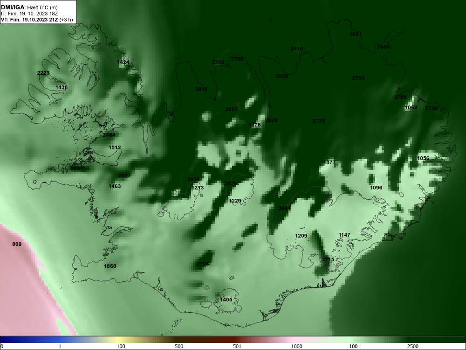The image size is (466, 350).
Task: Click the 1405 map label
Action: coord(226,300)
